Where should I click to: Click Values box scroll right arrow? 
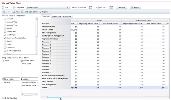[x=37, y=95]
